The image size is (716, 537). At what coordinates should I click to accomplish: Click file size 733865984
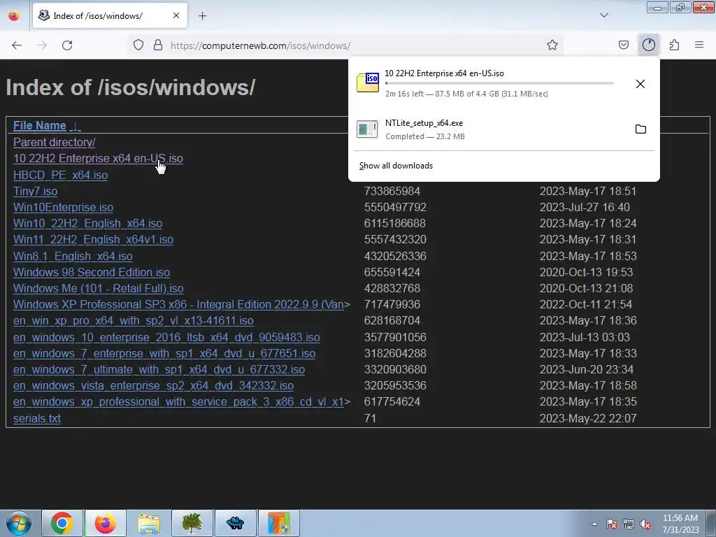pyautogui.click(x=392, y=192)
